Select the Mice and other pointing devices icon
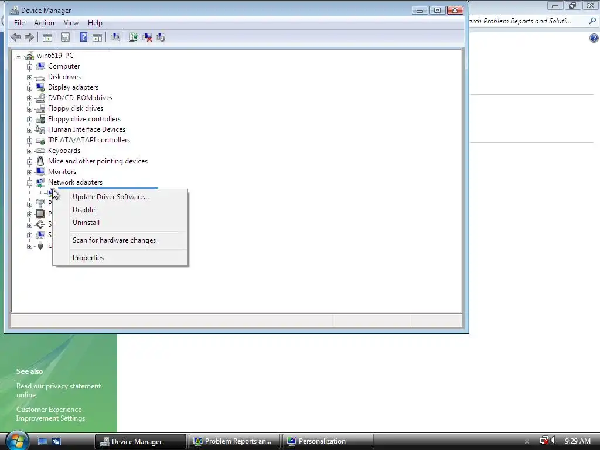Image resolution: width=600 pixels, height=450 pixels. (x=40, y=161)
